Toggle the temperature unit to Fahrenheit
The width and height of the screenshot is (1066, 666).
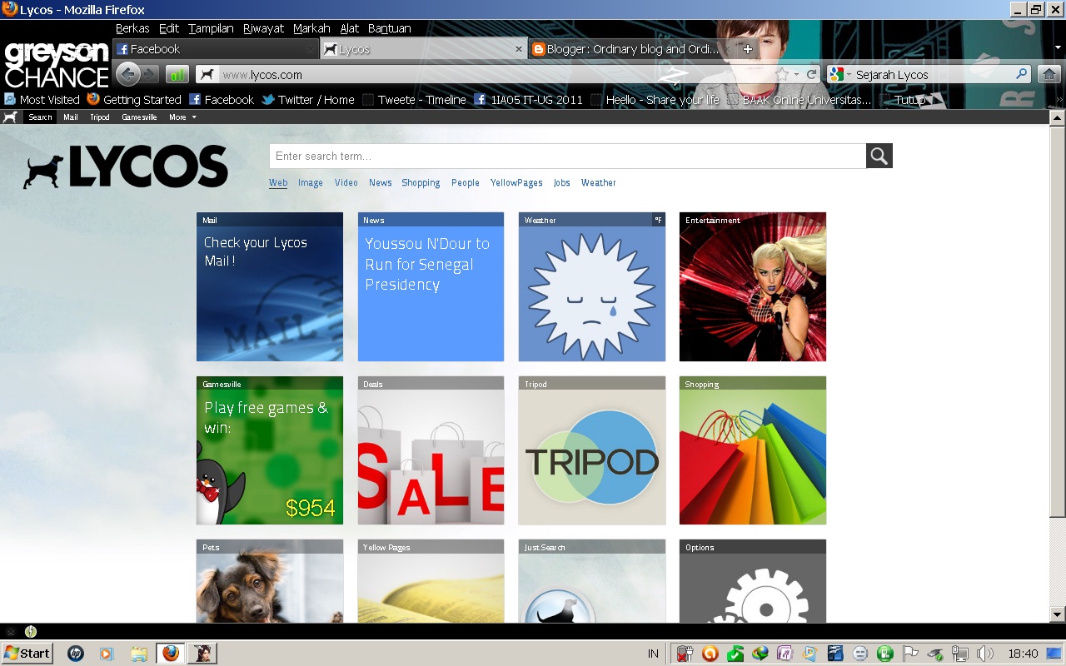(659, 220)
